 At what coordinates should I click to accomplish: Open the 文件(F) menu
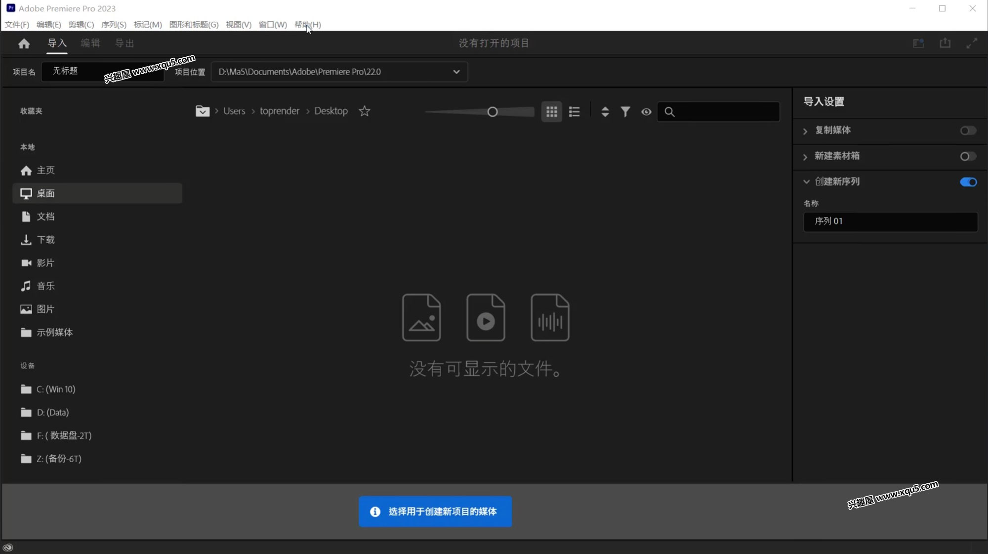click(17, 25)
